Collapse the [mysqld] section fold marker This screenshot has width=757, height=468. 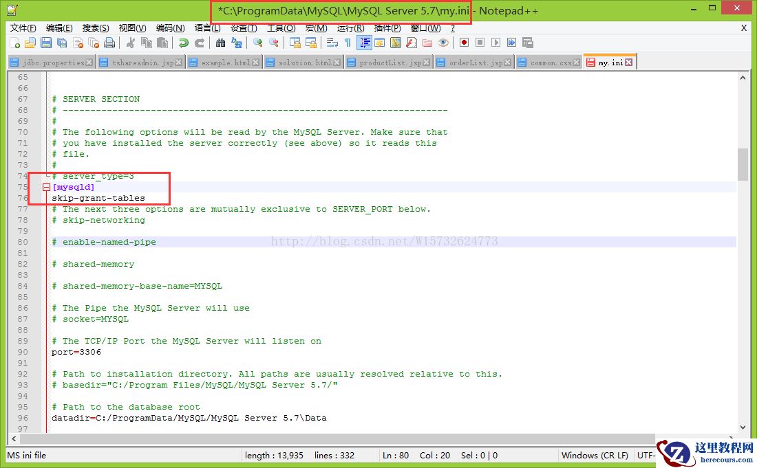tap(46, 187)
